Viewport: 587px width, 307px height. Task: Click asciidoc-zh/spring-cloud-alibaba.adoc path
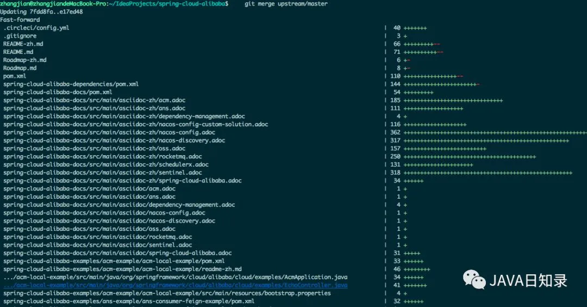122,181
